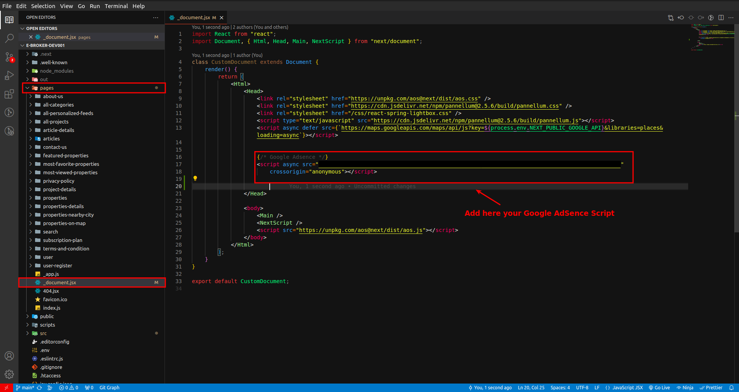Open the View menu
The width and height of the screenshot is (739, 392).
pyautogui.click(x=66, y=6)
